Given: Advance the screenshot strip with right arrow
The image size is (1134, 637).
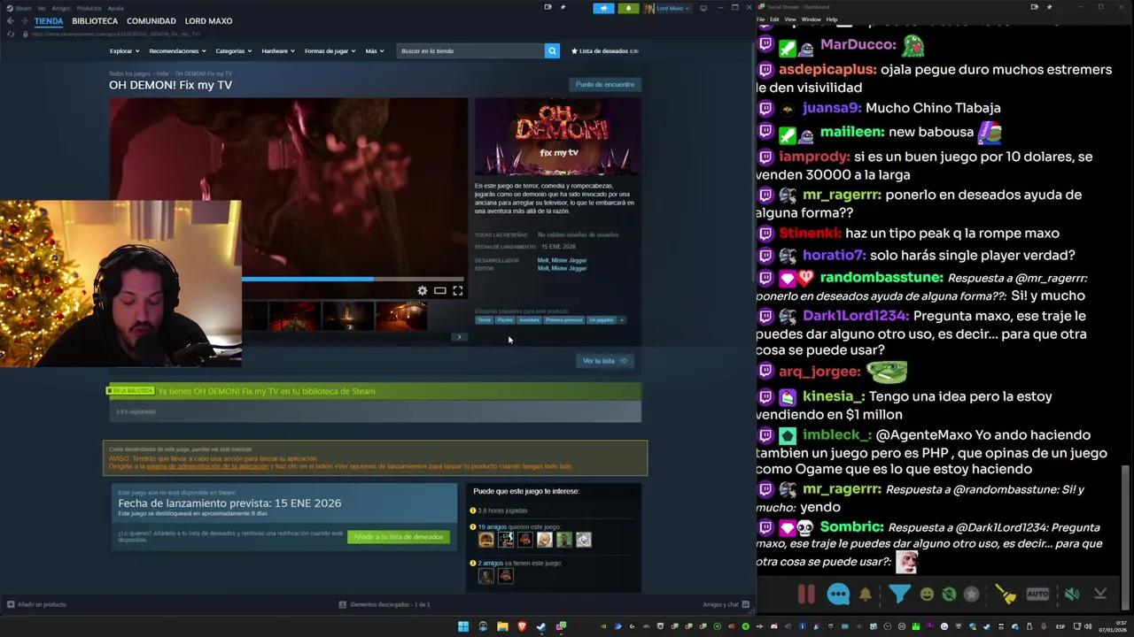Looking at the screenshot, I should coord(459,337).
